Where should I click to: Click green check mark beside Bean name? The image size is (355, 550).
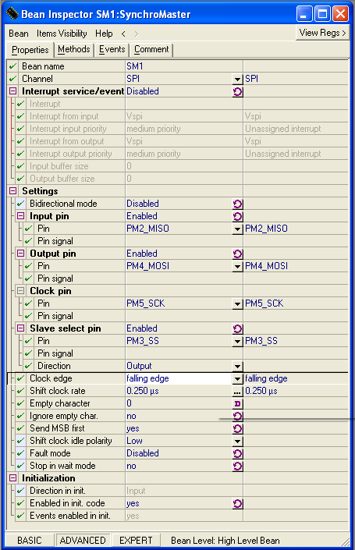point(13,66)
